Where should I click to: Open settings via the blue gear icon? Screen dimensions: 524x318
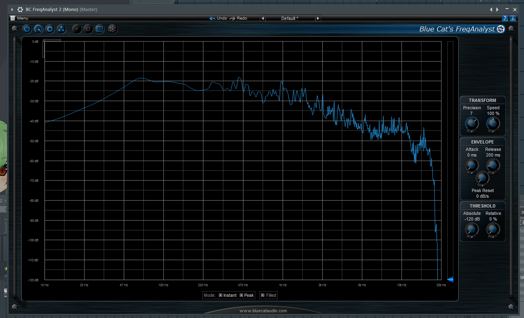[x=50, y=29]
